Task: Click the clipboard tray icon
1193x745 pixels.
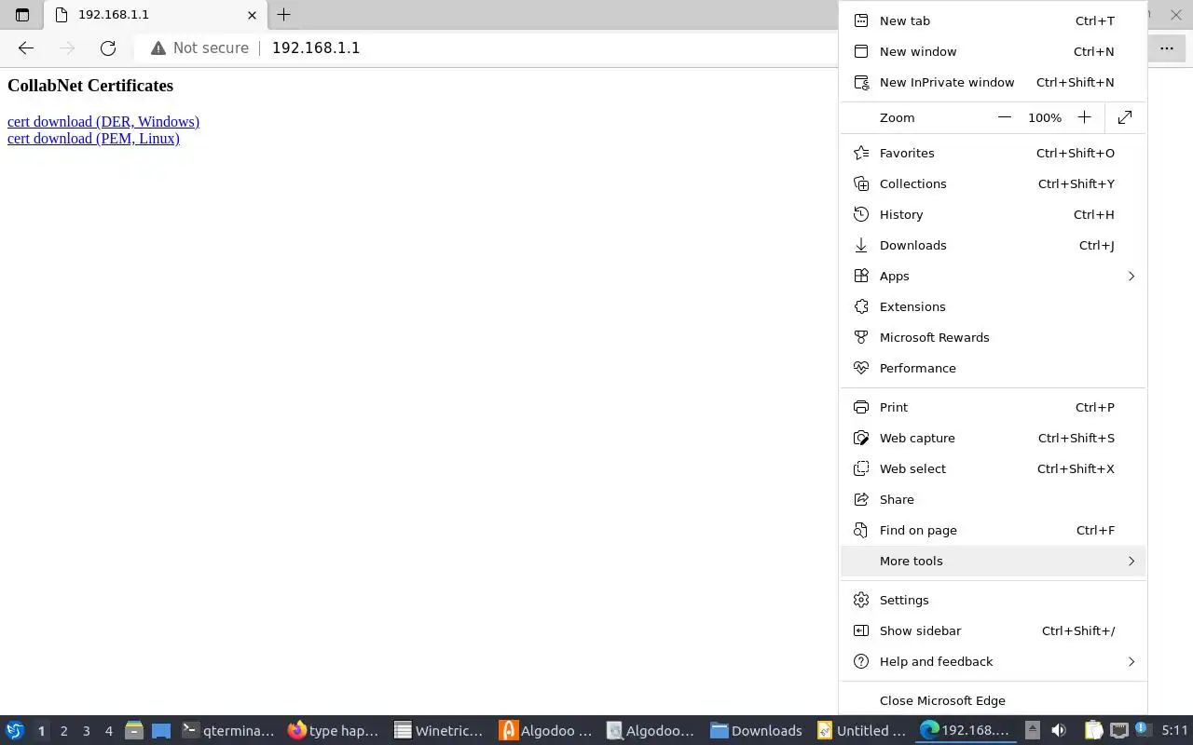Action: [x=1094, y=731]
